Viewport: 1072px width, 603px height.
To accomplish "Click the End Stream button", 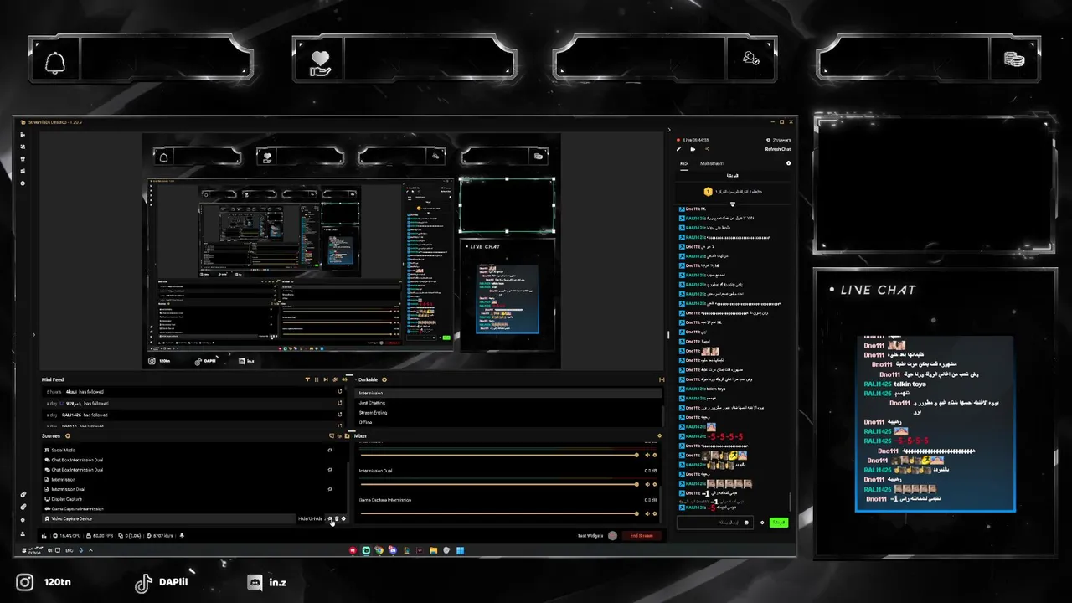I will click(x=642, y=535).
